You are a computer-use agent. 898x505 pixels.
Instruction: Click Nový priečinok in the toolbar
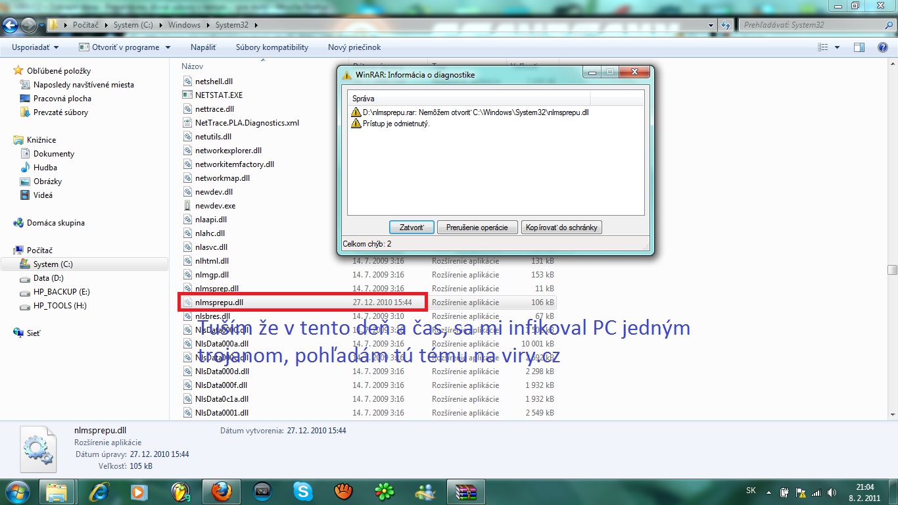[x=354, y=47]
